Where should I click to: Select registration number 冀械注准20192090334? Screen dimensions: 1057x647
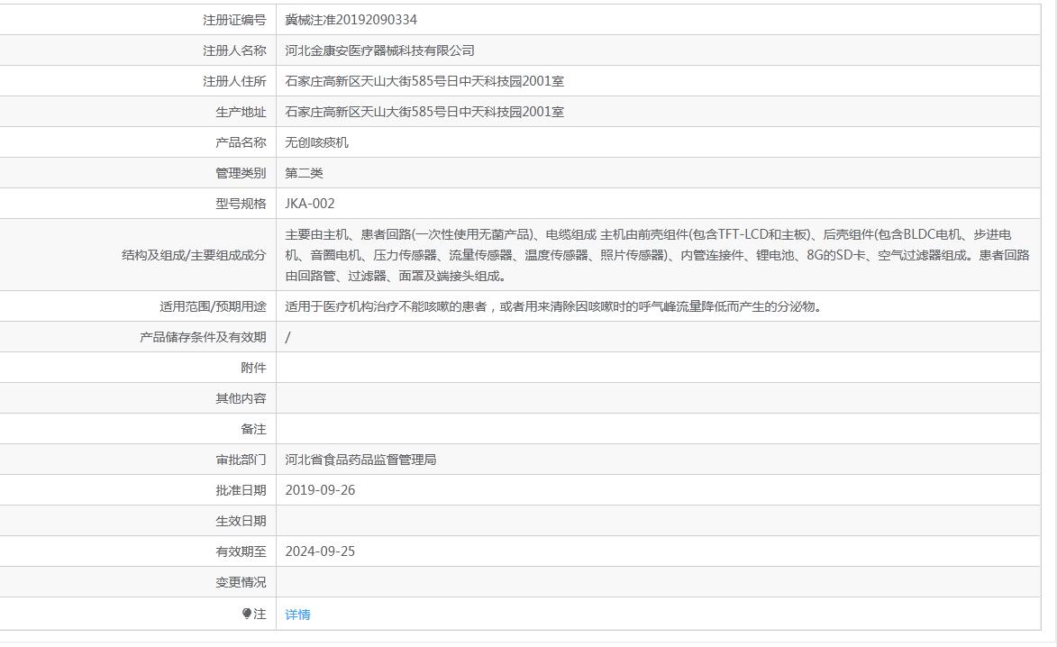[x=351, y=20]
